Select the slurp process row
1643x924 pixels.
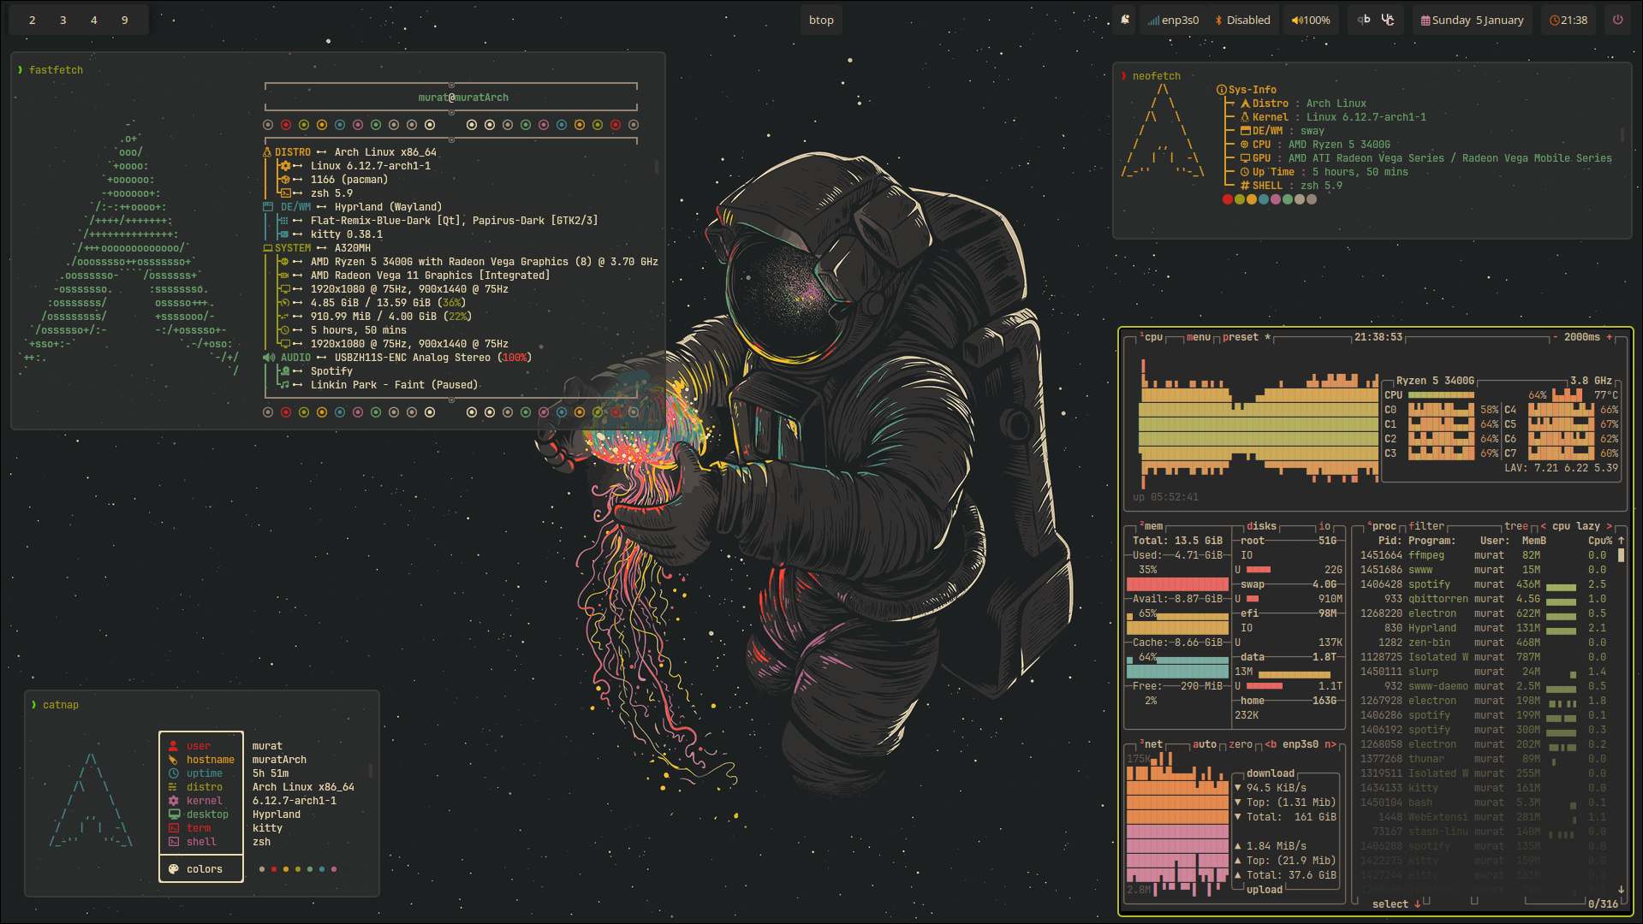point(1485,672)
